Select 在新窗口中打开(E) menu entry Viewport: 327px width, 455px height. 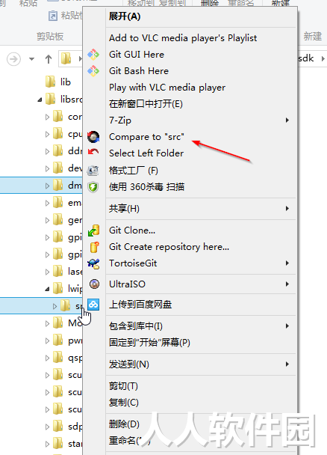146,104
